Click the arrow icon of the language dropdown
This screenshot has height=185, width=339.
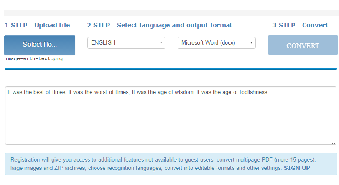161,42
